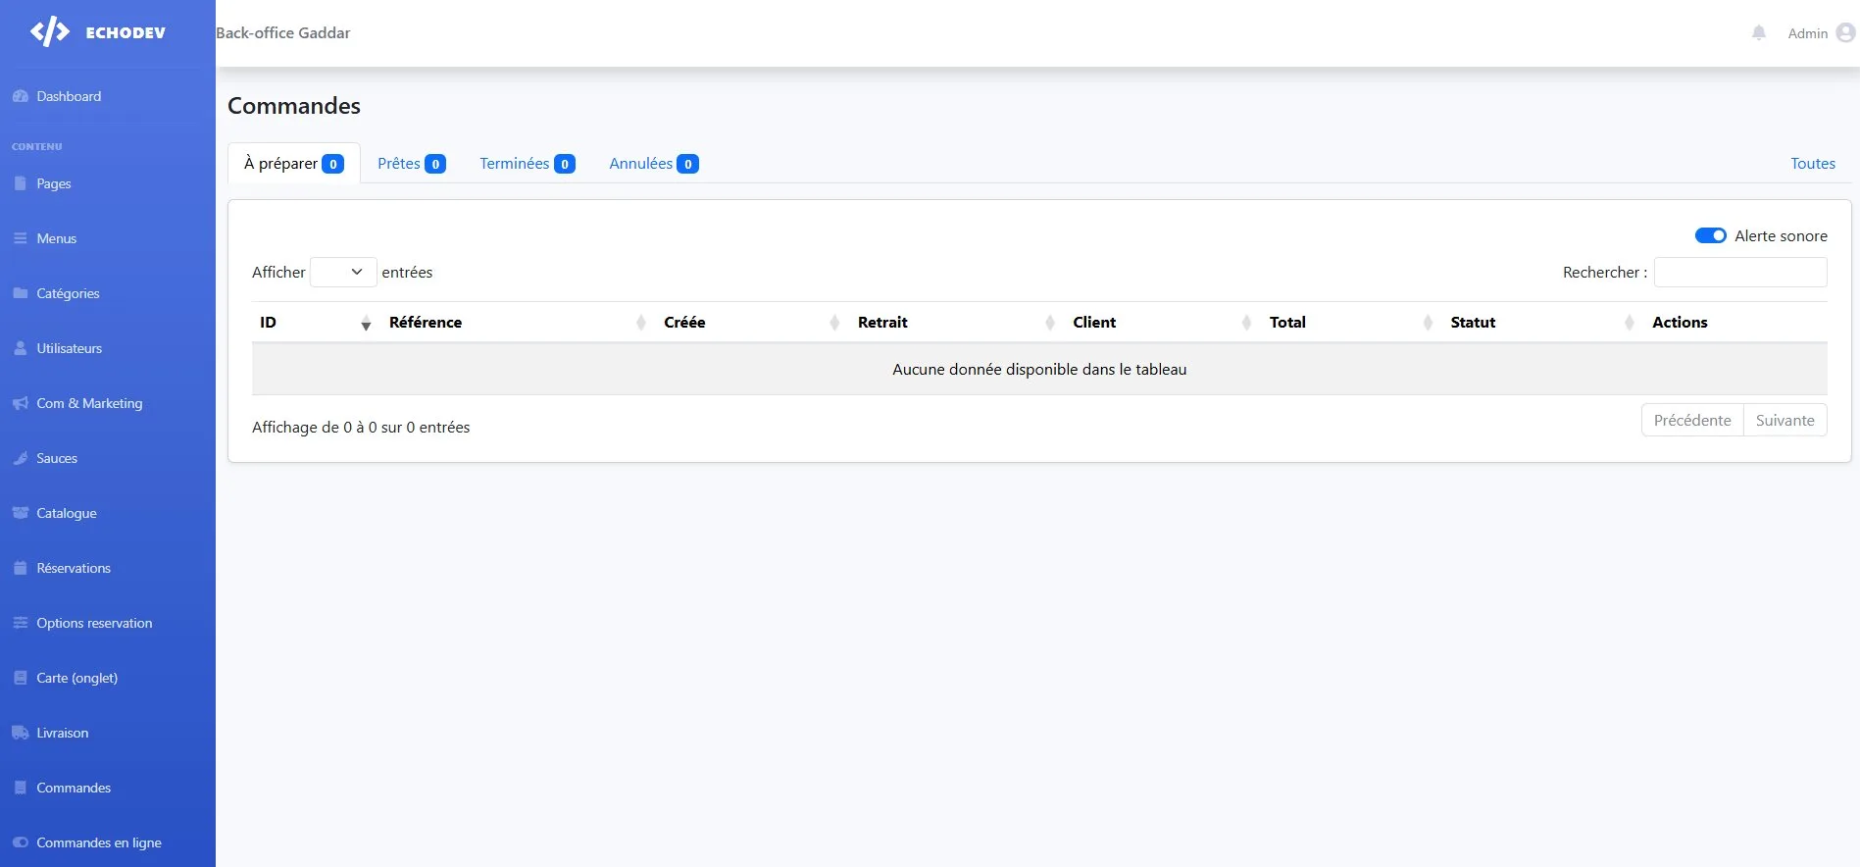Click the Commandes en ligne toggle icon
This screenshot has width=1860, height=867.
[x=21, y=842]
